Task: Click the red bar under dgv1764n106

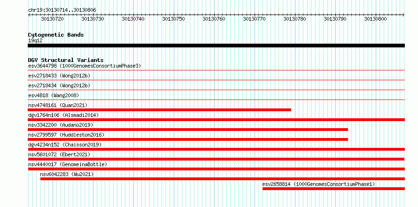Action: tap(216, 120)
